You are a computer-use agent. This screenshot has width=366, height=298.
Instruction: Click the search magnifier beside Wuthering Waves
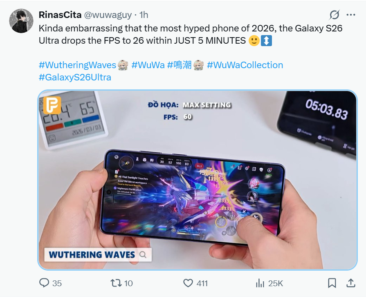coord(143,255)
